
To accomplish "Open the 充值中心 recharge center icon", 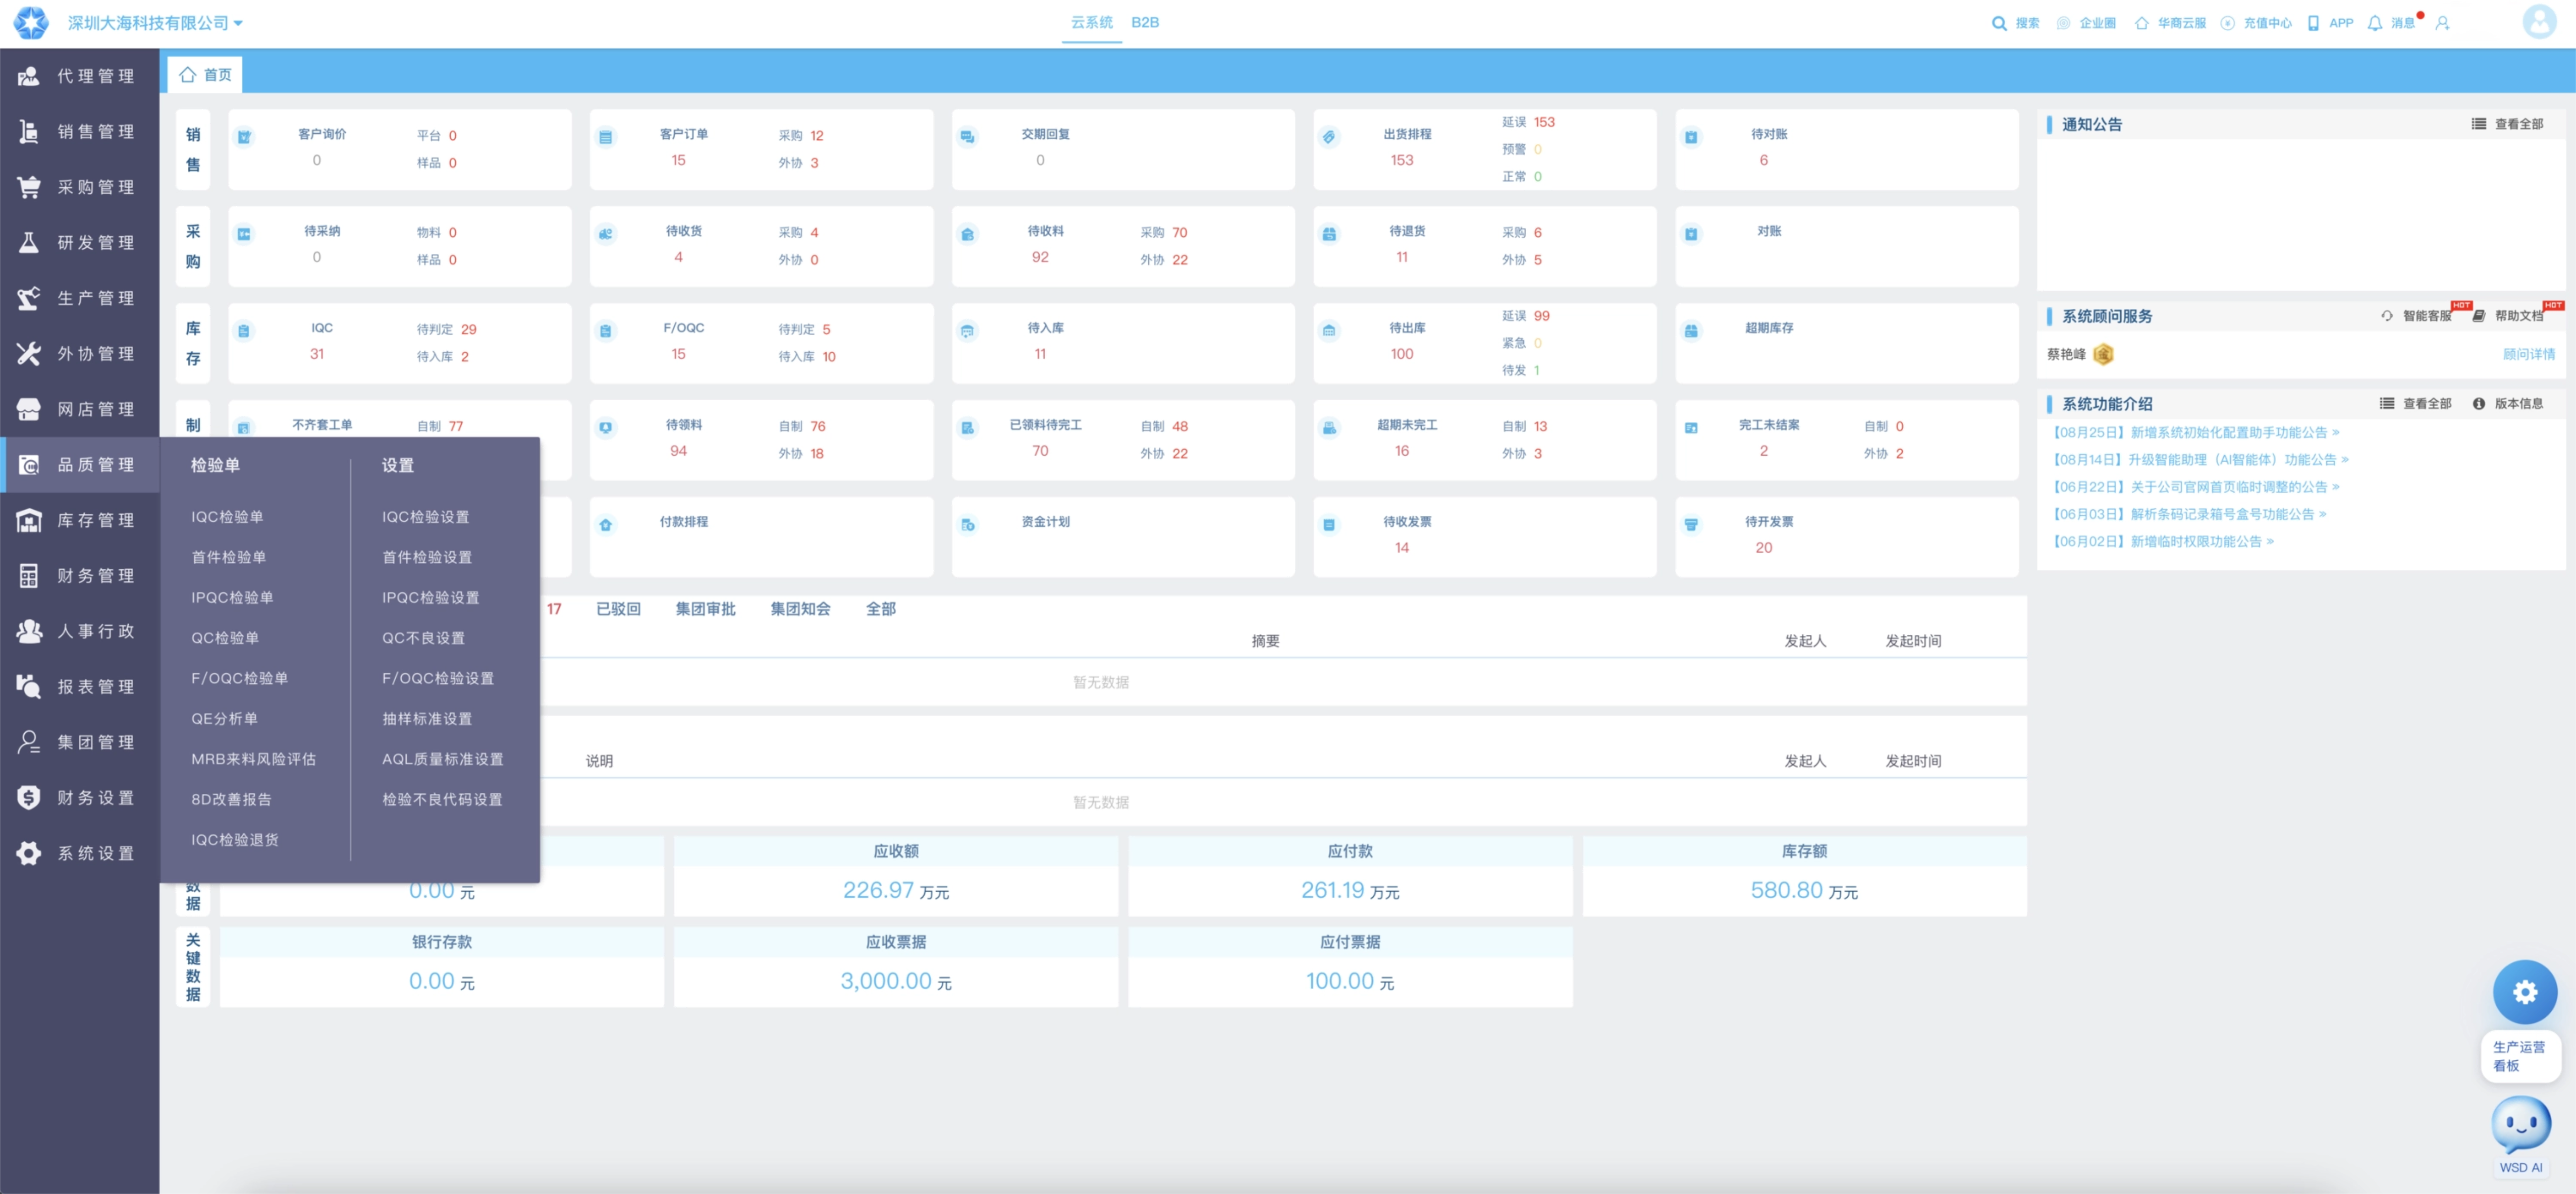I will pyautogui.click(x=2227, y=23).
